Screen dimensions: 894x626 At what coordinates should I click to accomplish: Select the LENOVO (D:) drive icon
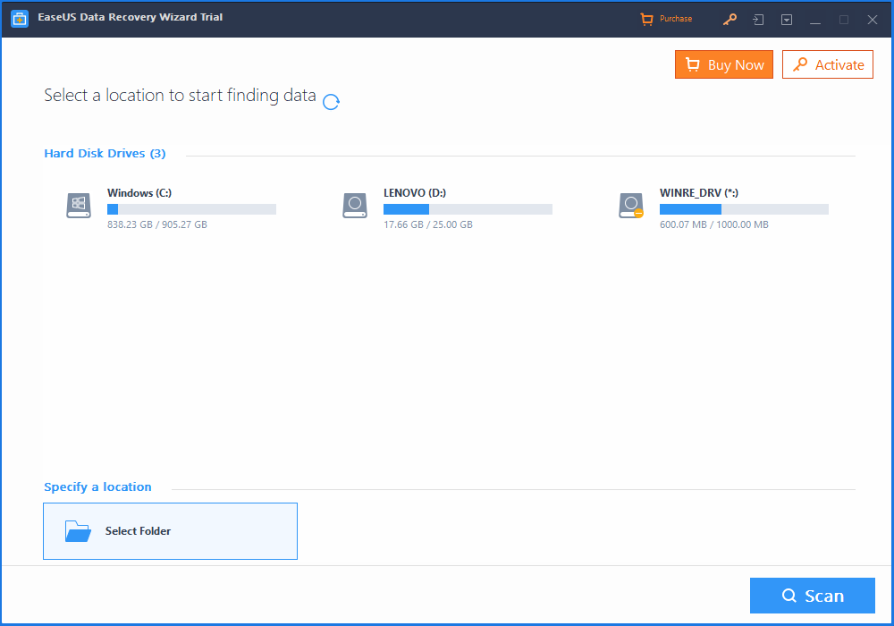coord(355,206)
